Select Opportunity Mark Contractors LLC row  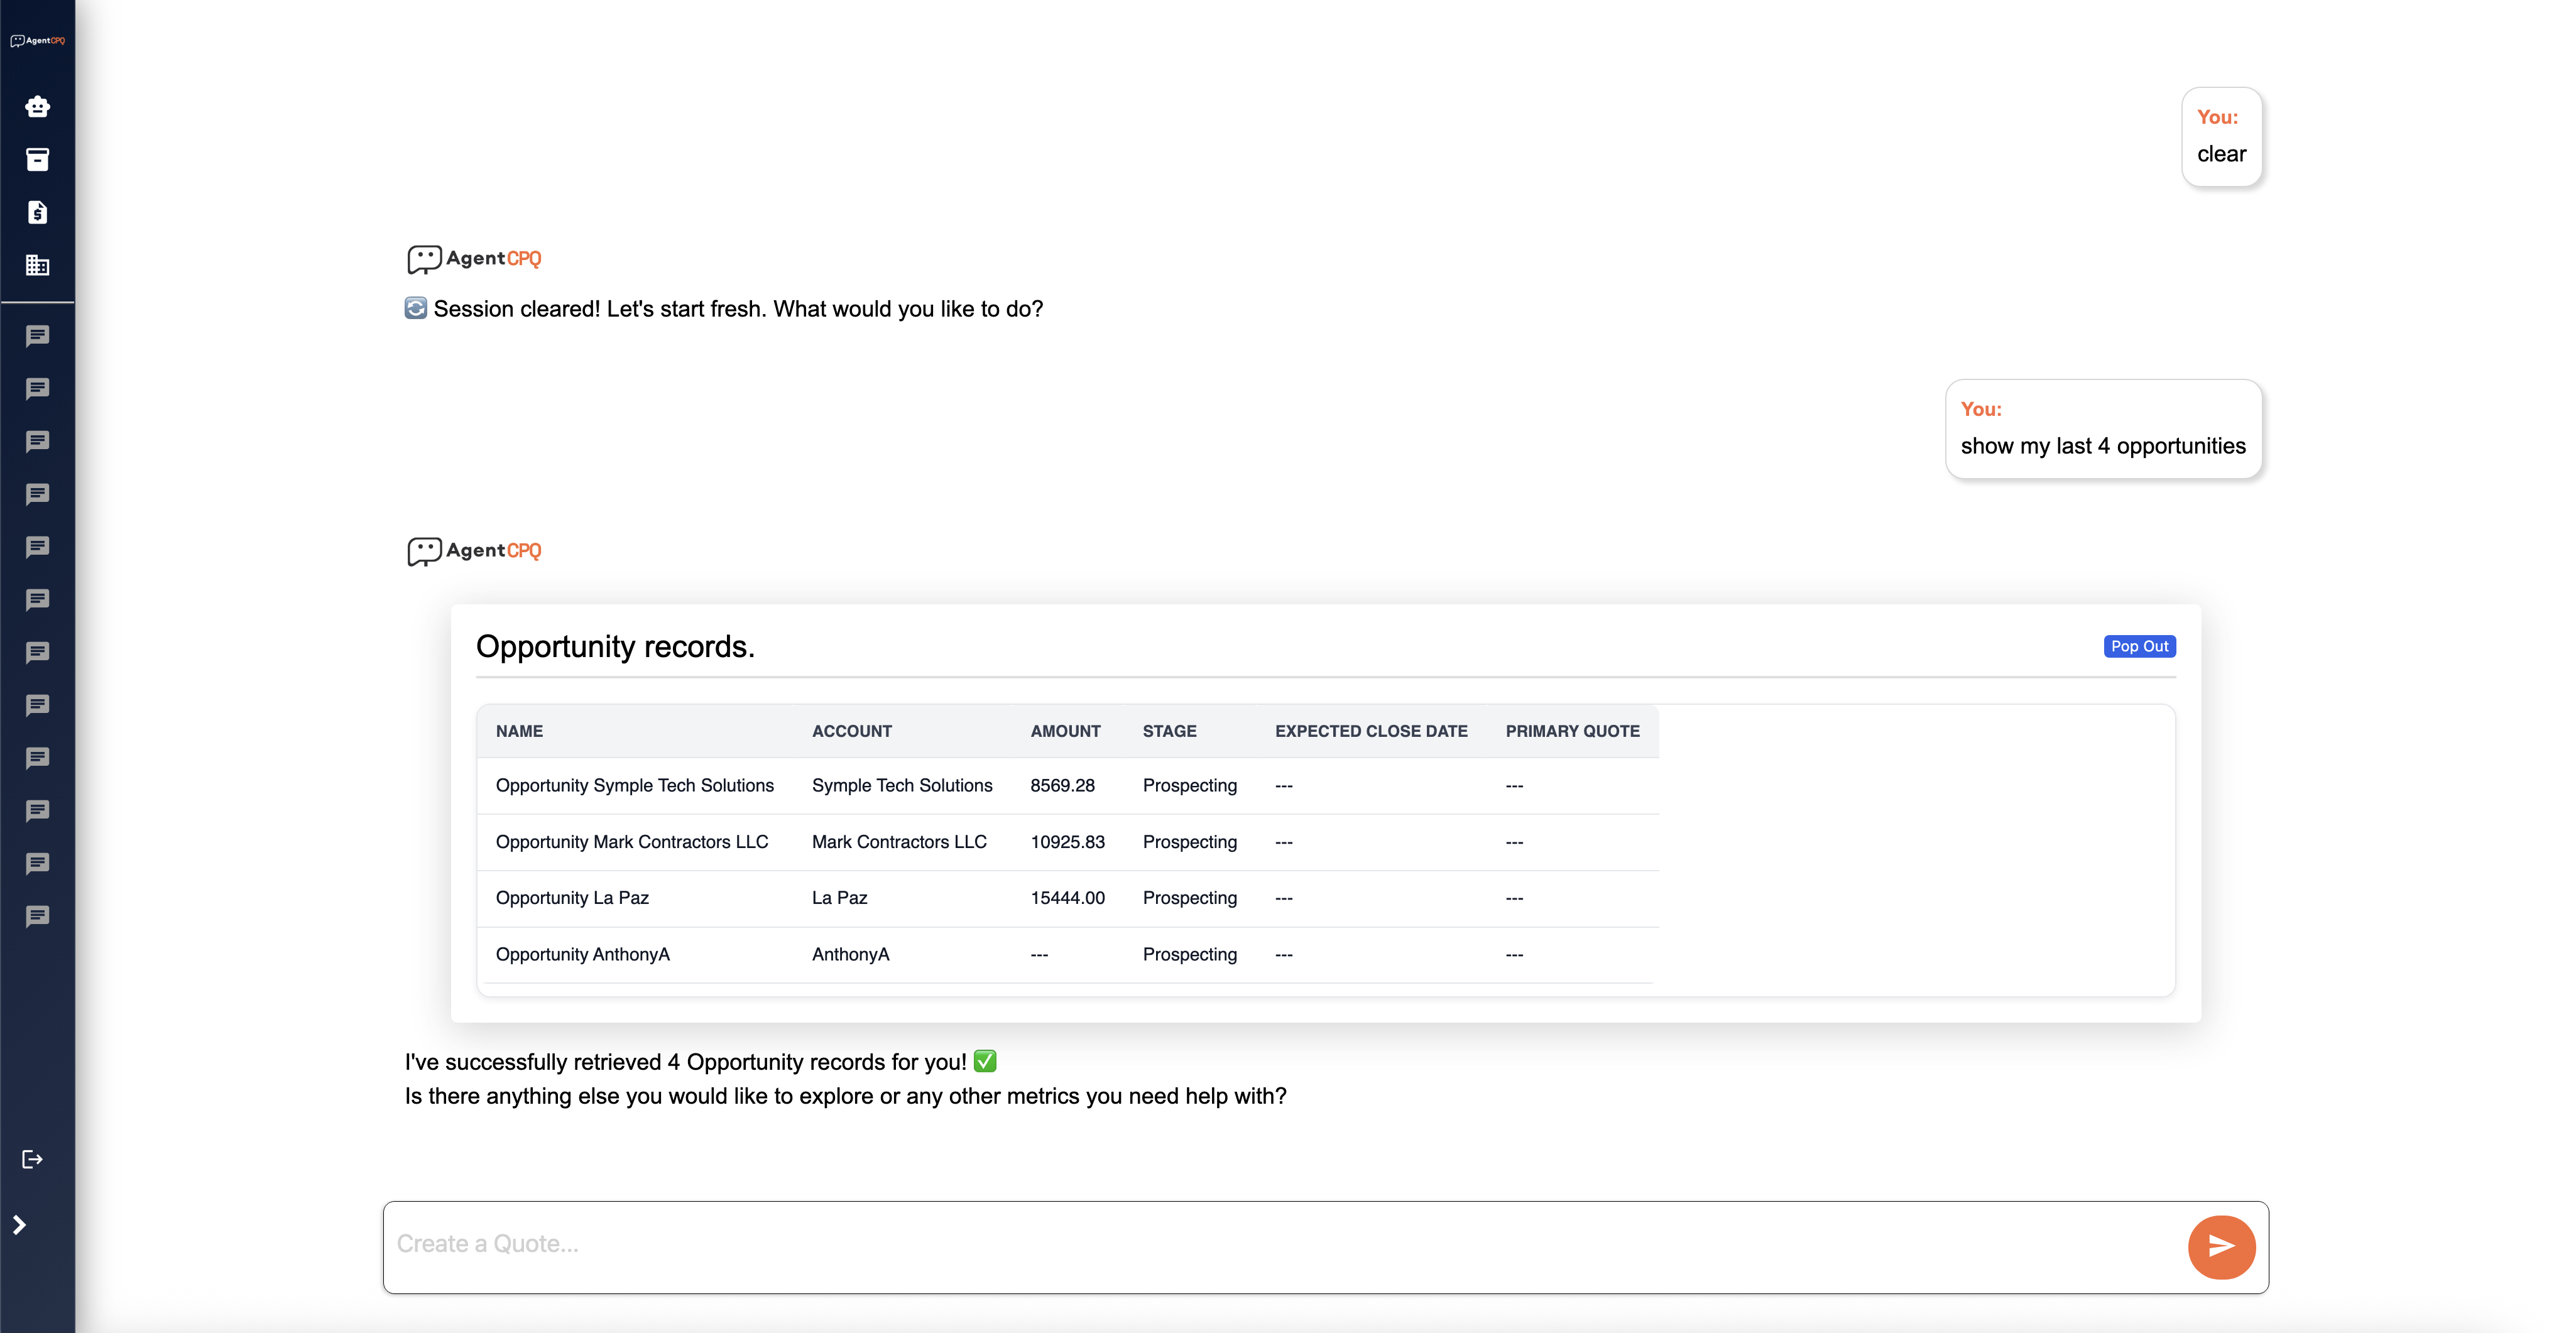point(631,842)
